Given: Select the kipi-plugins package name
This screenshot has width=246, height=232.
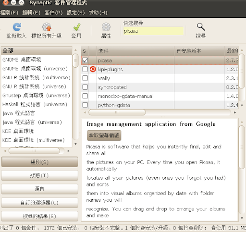Looking at the screenshot, I should [x=111, y=70].
